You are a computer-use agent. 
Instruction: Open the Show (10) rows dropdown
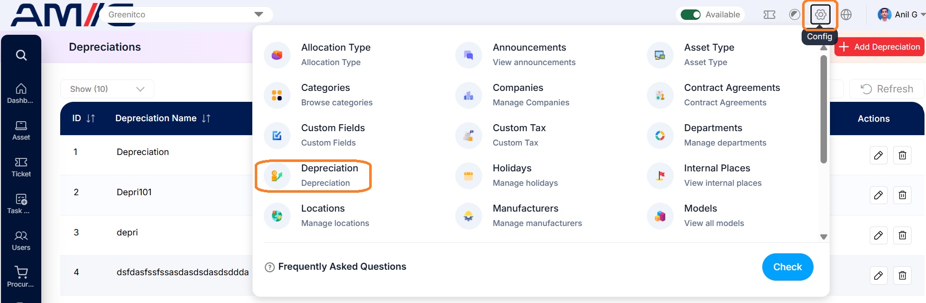(107, 89)
